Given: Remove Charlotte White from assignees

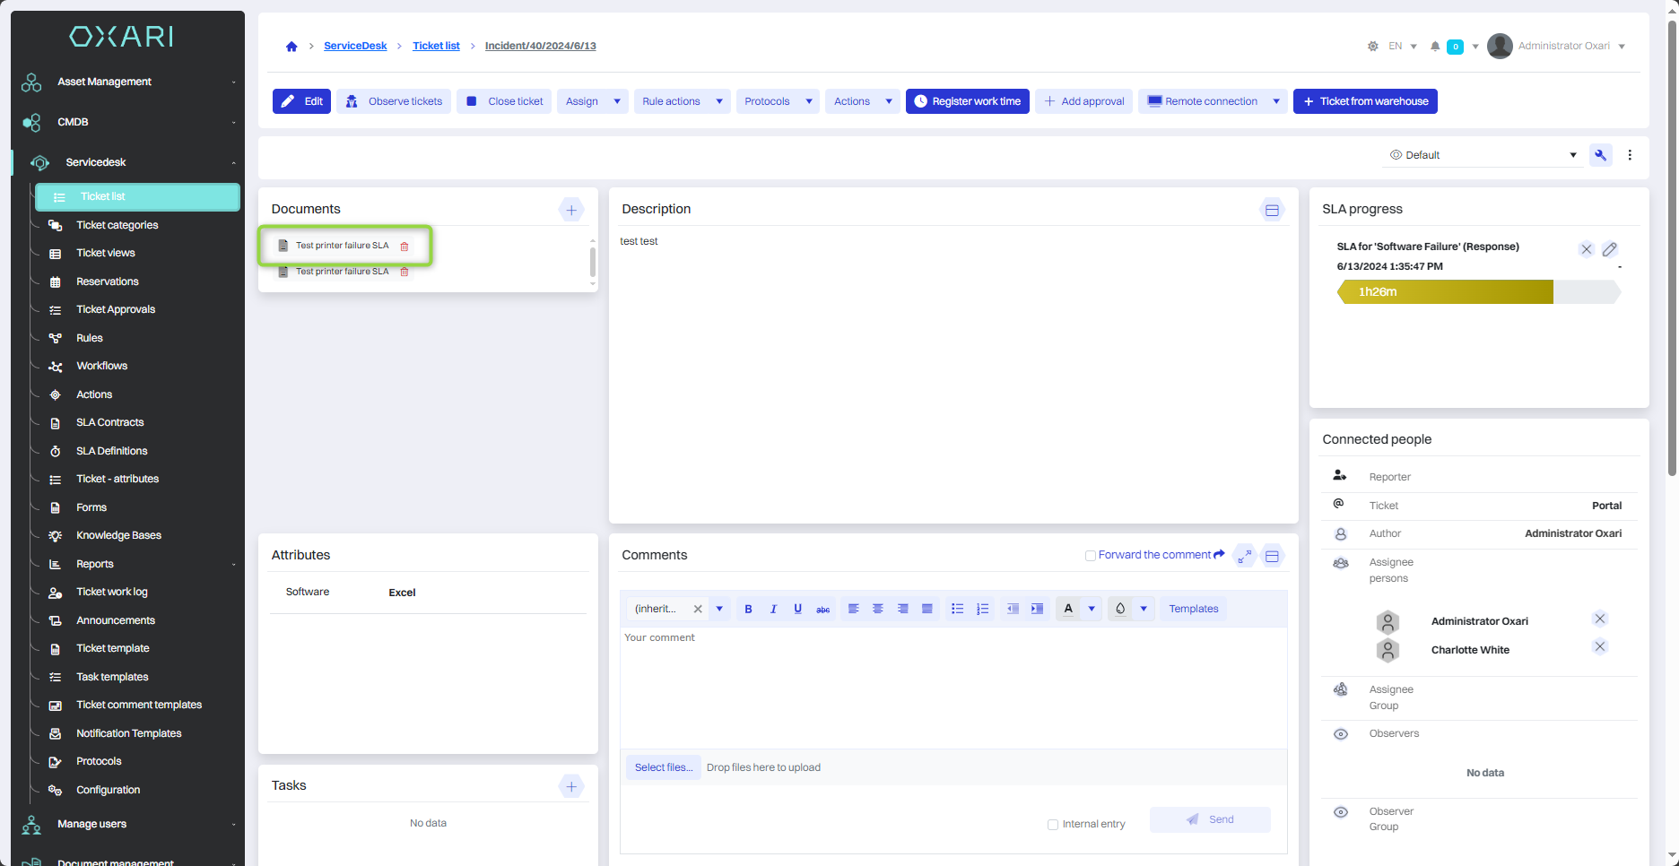Looking at the screenshot, I should [1599, 646].
